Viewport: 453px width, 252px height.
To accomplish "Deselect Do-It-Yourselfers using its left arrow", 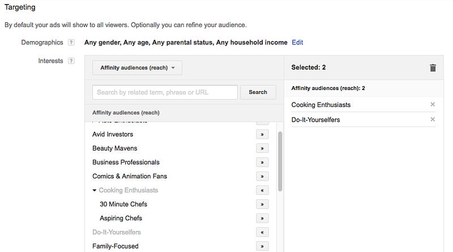I will click(x=262, y=232).
